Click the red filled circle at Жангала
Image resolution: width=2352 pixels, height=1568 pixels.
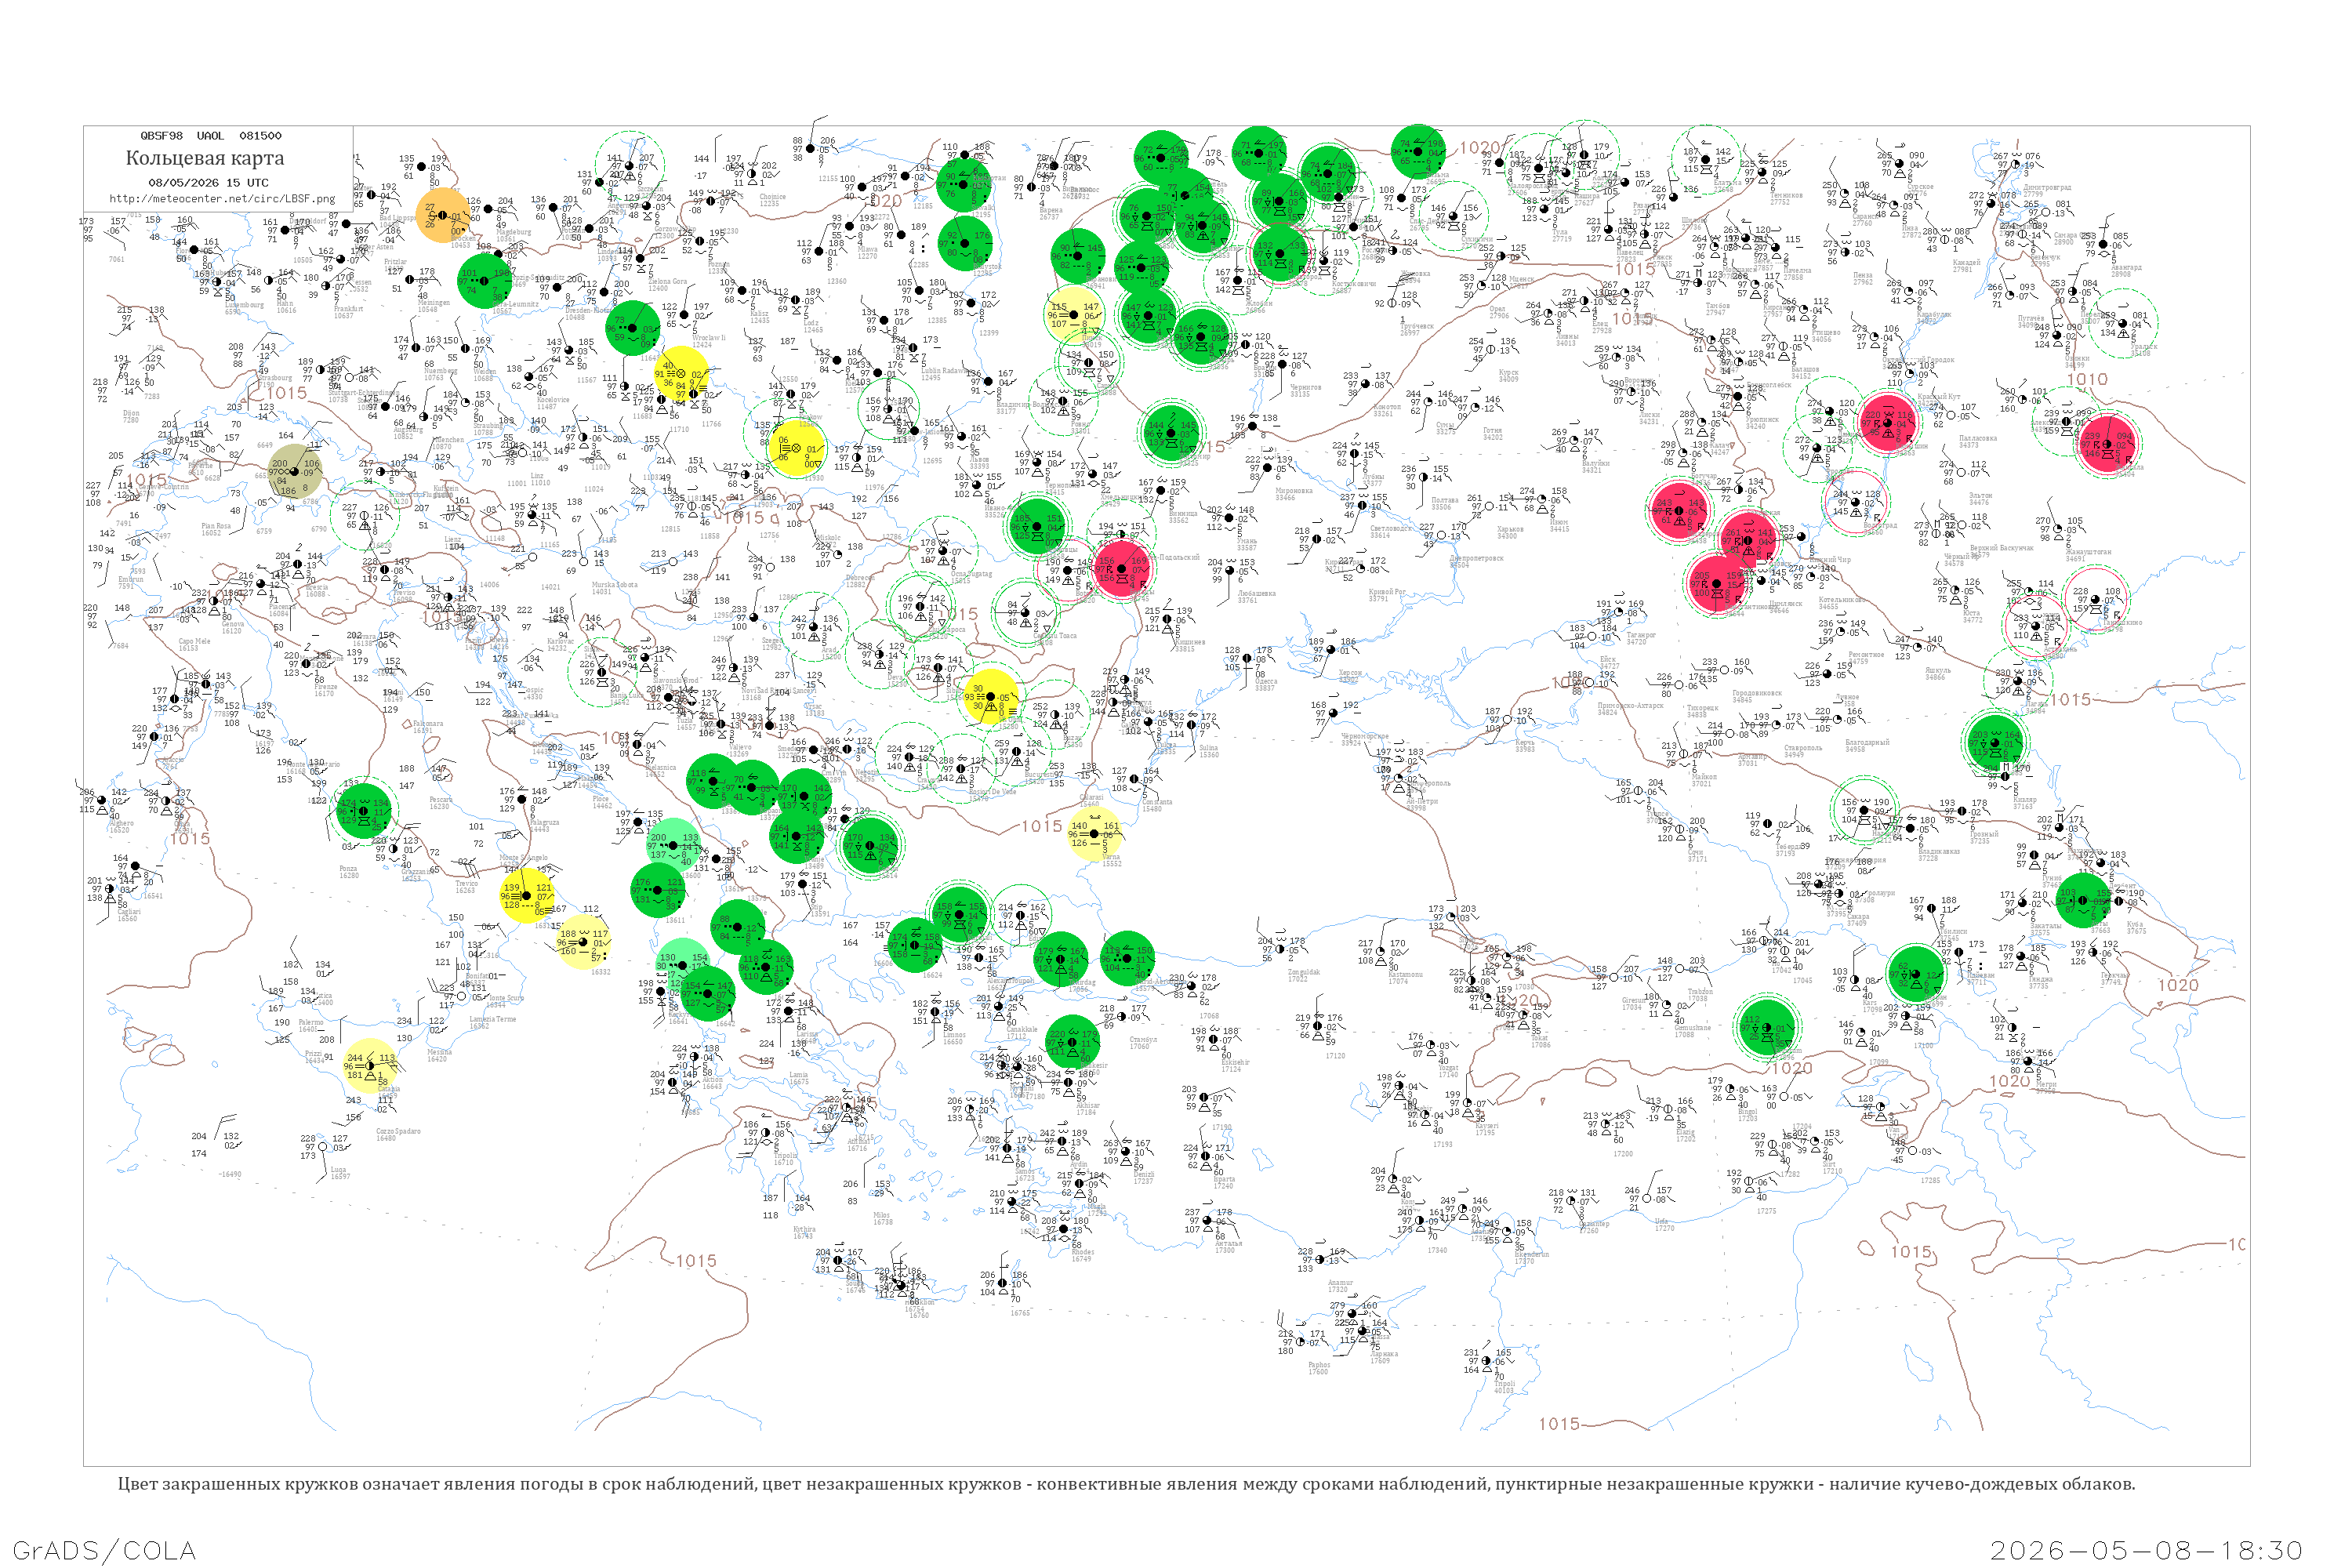coord(2107,443)
